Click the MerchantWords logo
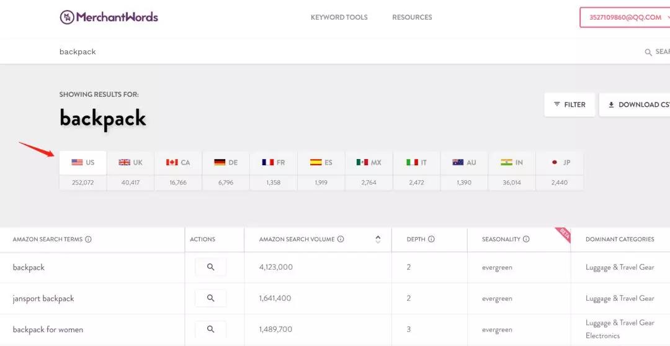Image resolution: width=670 pixels, height=346 pixels. click(109, 17)
